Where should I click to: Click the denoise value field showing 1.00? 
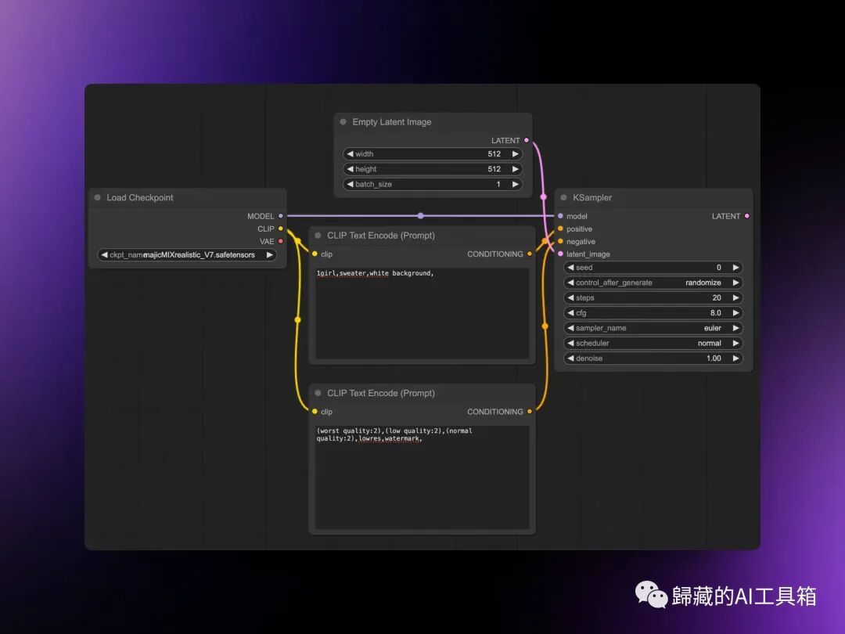[x=653, y=358]
